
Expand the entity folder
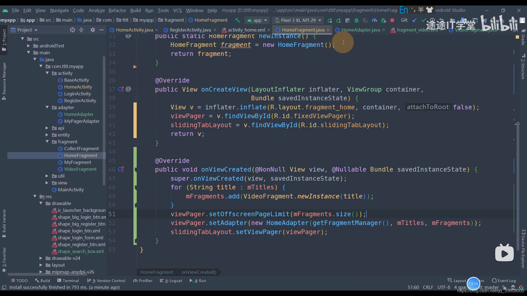(47, 135)
